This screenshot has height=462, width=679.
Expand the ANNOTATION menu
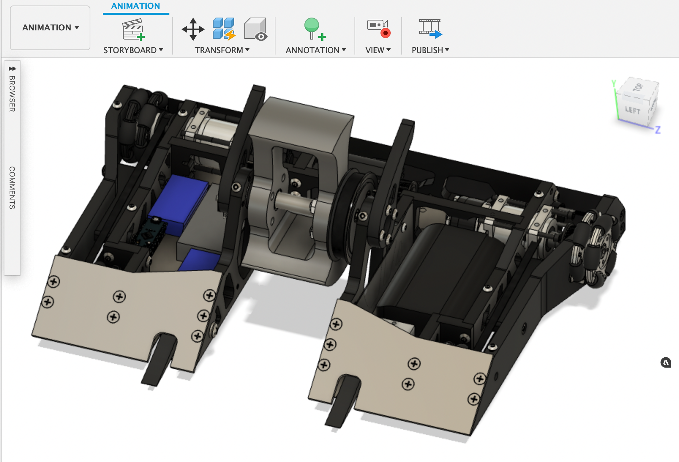tap(316, 50)
